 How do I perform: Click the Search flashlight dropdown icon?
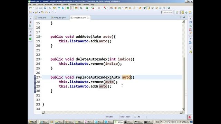tap(134, 8)
